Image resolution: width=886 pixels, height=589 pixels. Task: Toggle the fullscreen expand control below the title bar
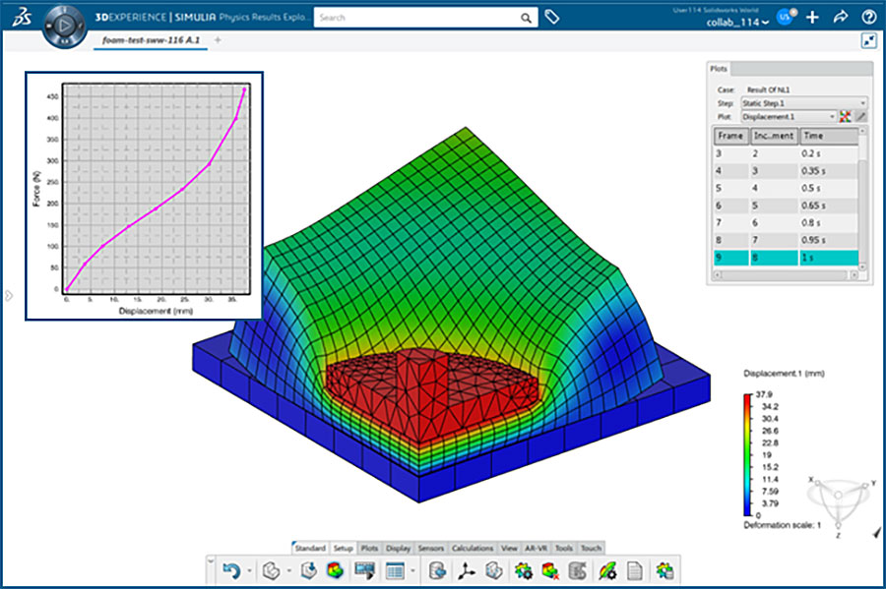click(x=868, y=41)
